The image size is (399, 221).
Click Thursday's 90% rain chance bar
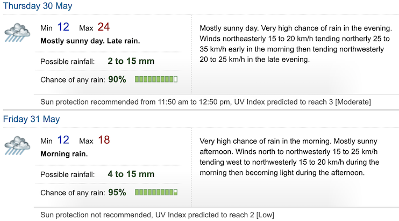coord(156,79)
